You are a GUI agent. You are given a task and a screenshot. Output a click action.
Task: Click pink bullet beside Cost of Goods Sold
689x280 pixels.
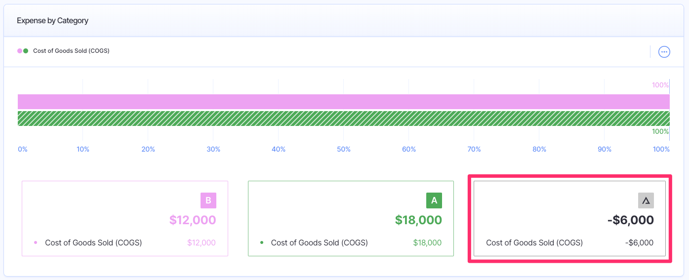click(x=36, y=242)
